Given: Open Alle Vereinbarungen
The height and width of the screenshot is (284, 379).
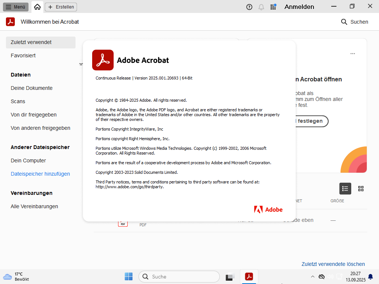Looking at the screenshot, I should [34, 206].
